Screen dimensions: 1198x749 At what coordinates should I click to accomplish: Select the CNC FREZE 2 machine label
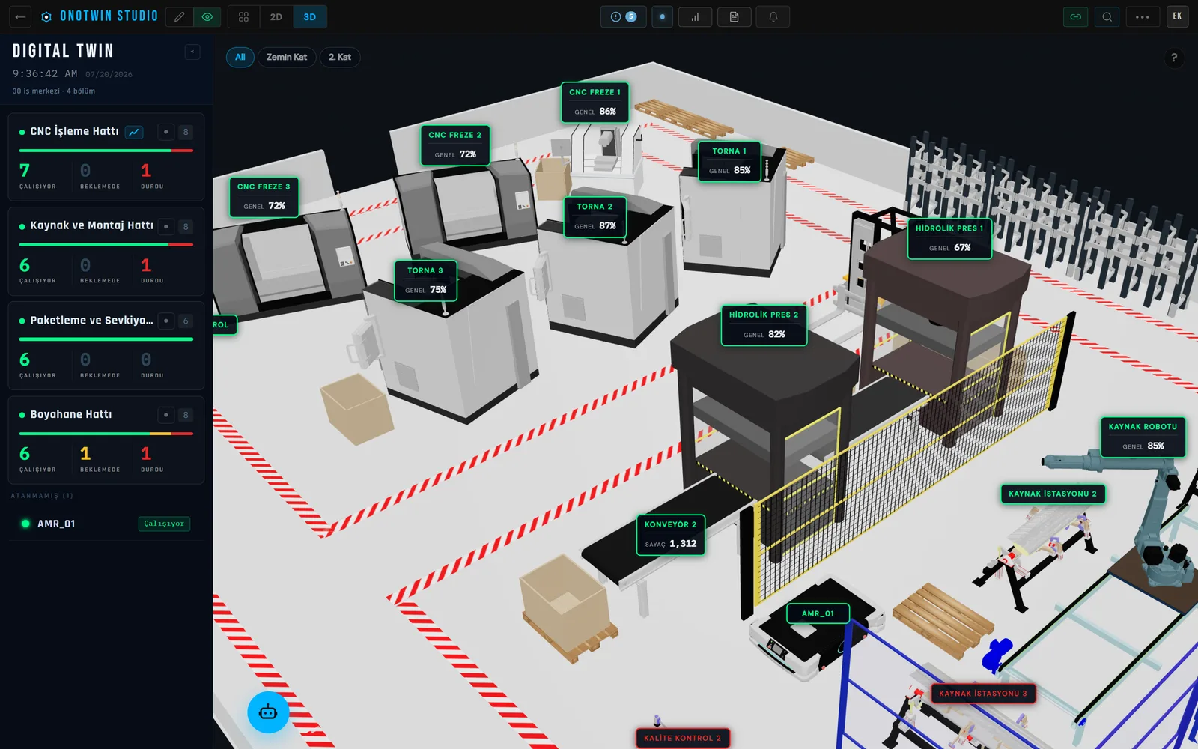[455, 145]
